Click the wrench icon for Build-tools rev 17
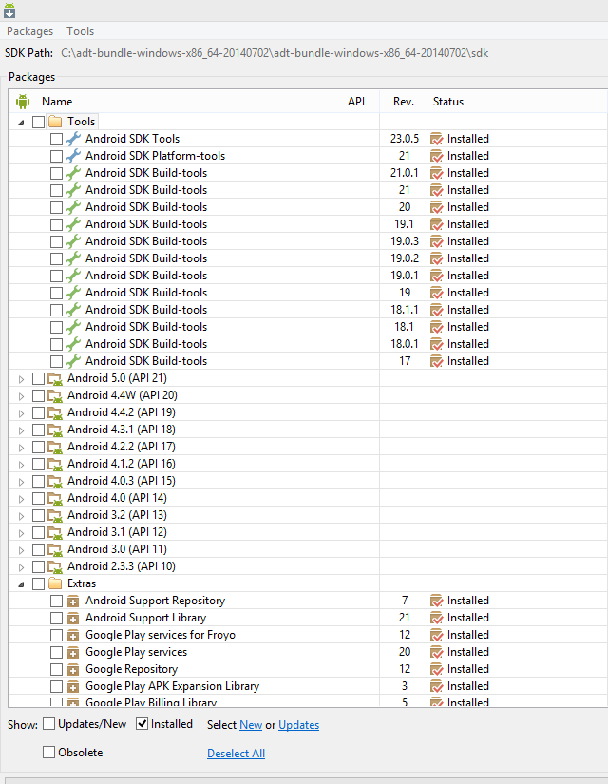The image size is (608, 784). [x=73, y=361]
